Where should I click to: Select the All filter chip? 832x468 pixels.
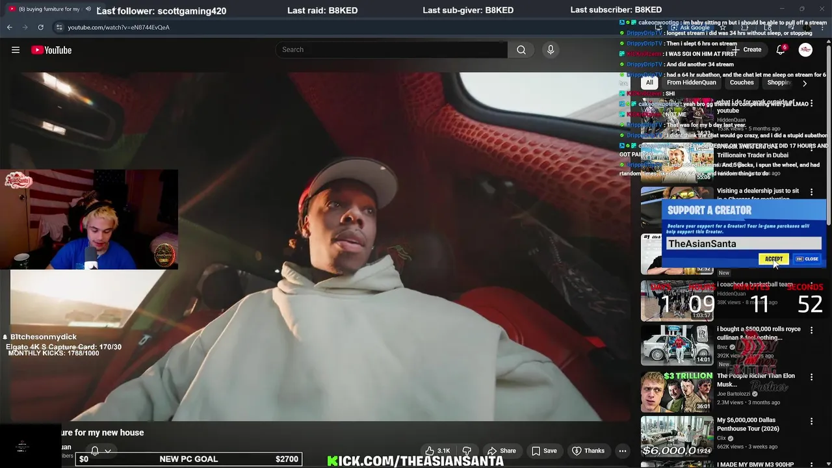coord(649,83)
